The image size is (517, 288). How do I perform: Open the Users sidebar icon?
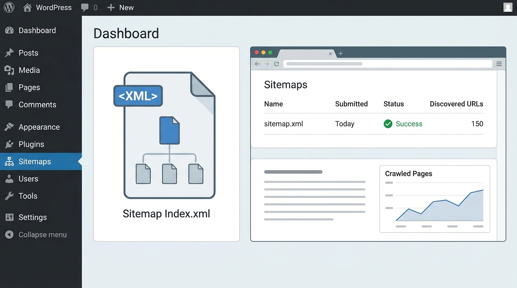9,178
